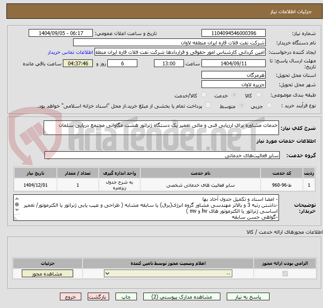Click the شرح کلی نیاز text area

[161, 128]
